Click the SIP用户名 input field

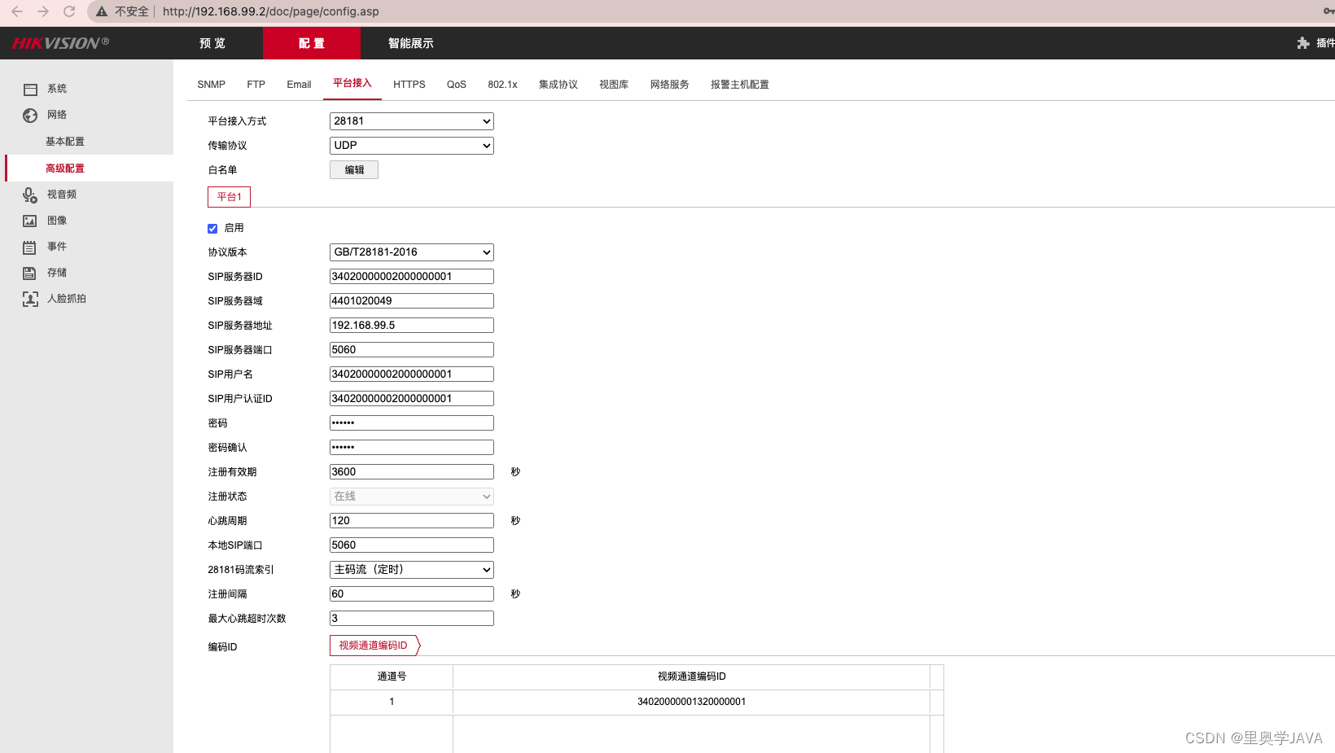point(412,374)
